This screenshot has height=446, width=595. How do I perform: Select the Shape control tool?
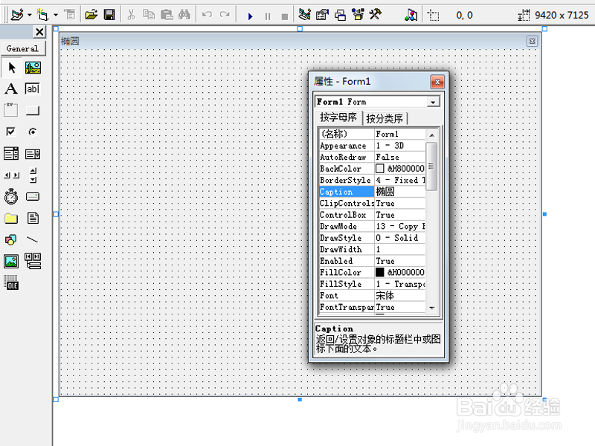point(11,239)
